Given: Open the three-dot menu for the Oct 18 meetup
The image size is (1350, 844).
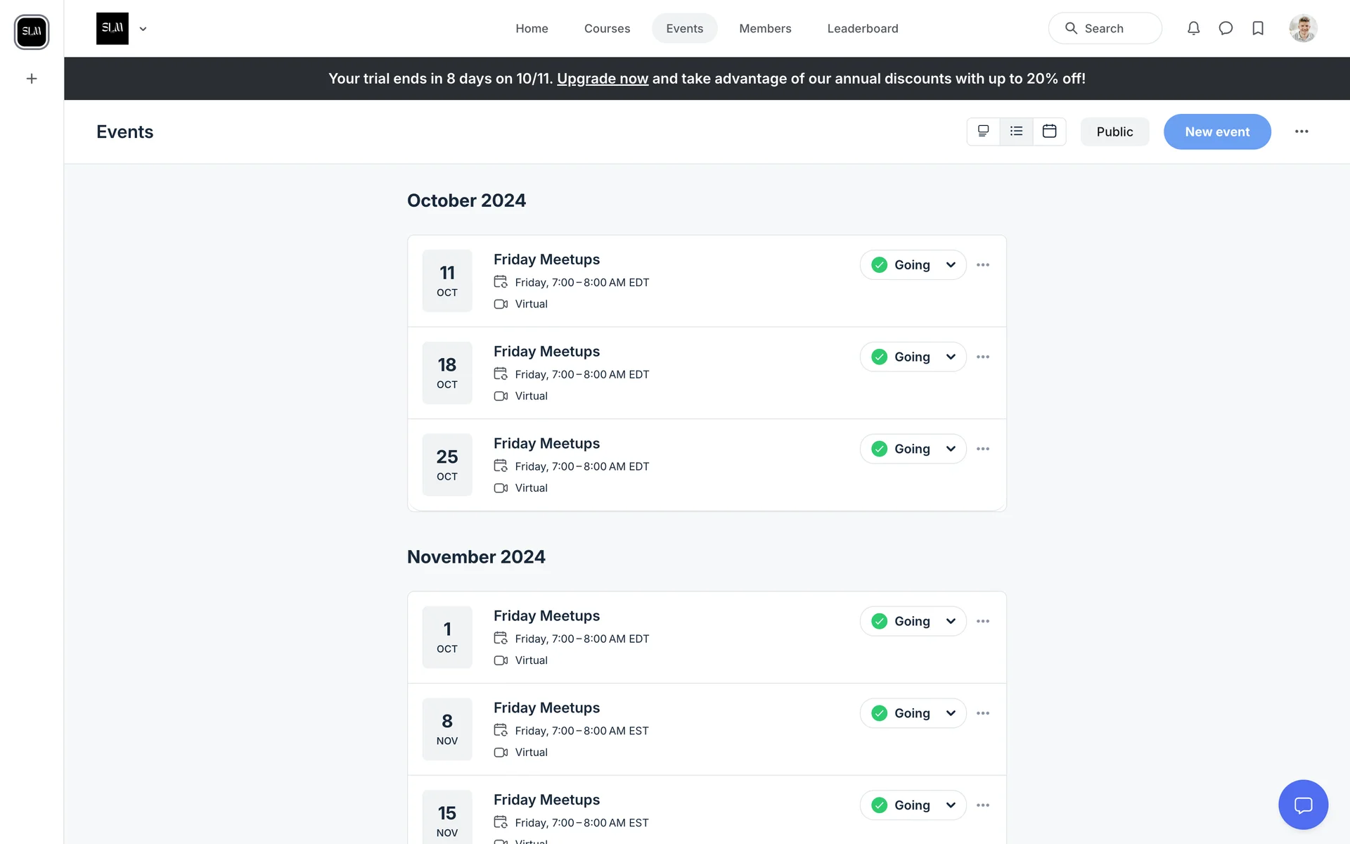Looking at the screenshot, I should point(983,357).
